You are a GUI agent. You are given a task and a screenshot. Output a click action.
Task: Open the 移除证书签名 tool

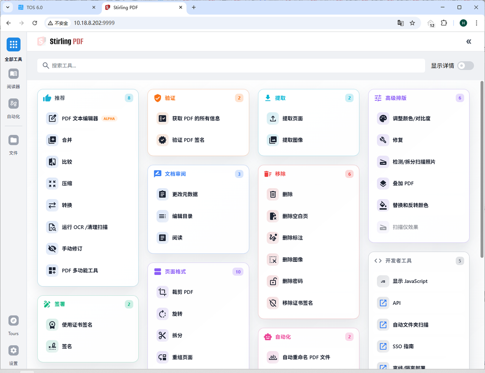pyautogui.click(x=308, y=303)
